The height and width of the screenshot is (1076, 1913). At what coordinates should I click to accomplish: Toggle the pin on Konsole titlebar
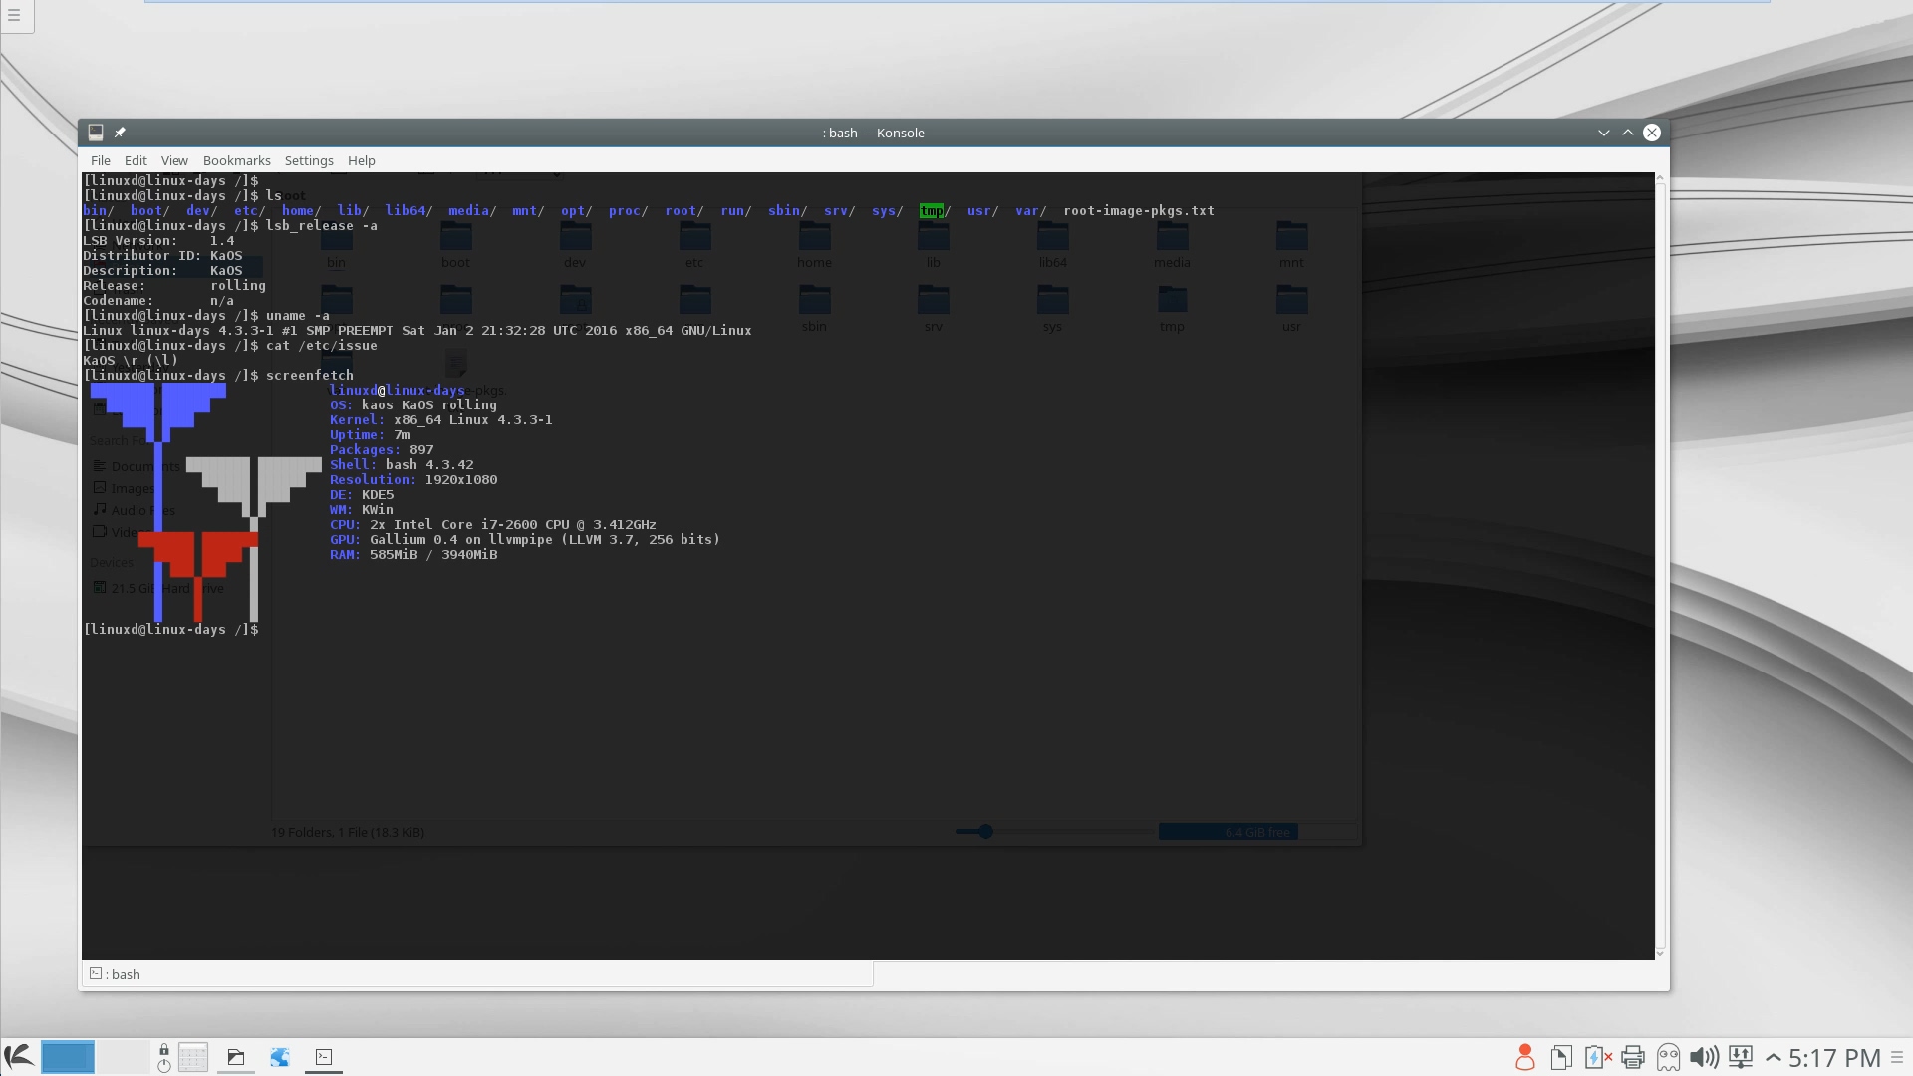tap(120, 133)
